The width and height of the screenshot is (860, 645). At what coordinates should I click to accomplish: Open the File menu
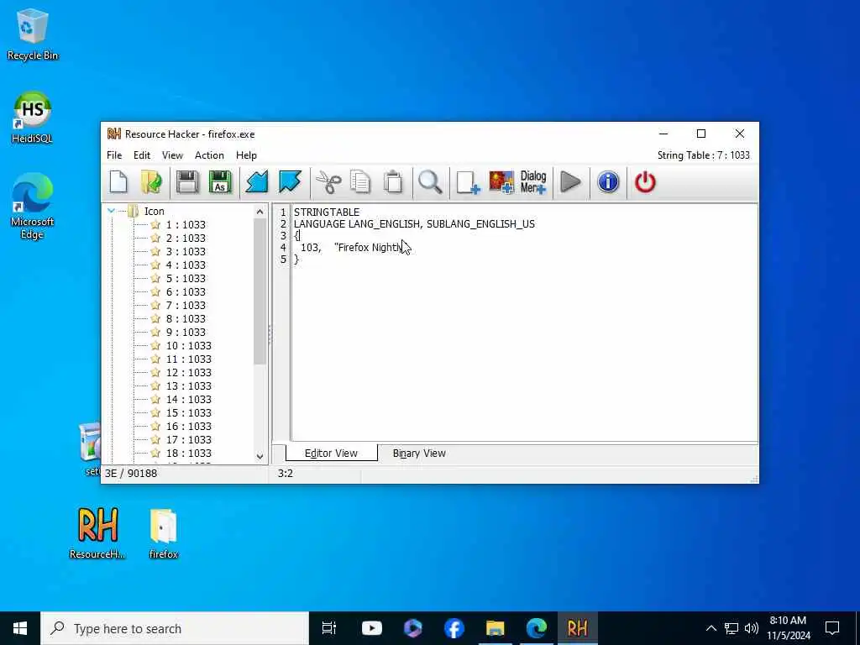[114, 155]
